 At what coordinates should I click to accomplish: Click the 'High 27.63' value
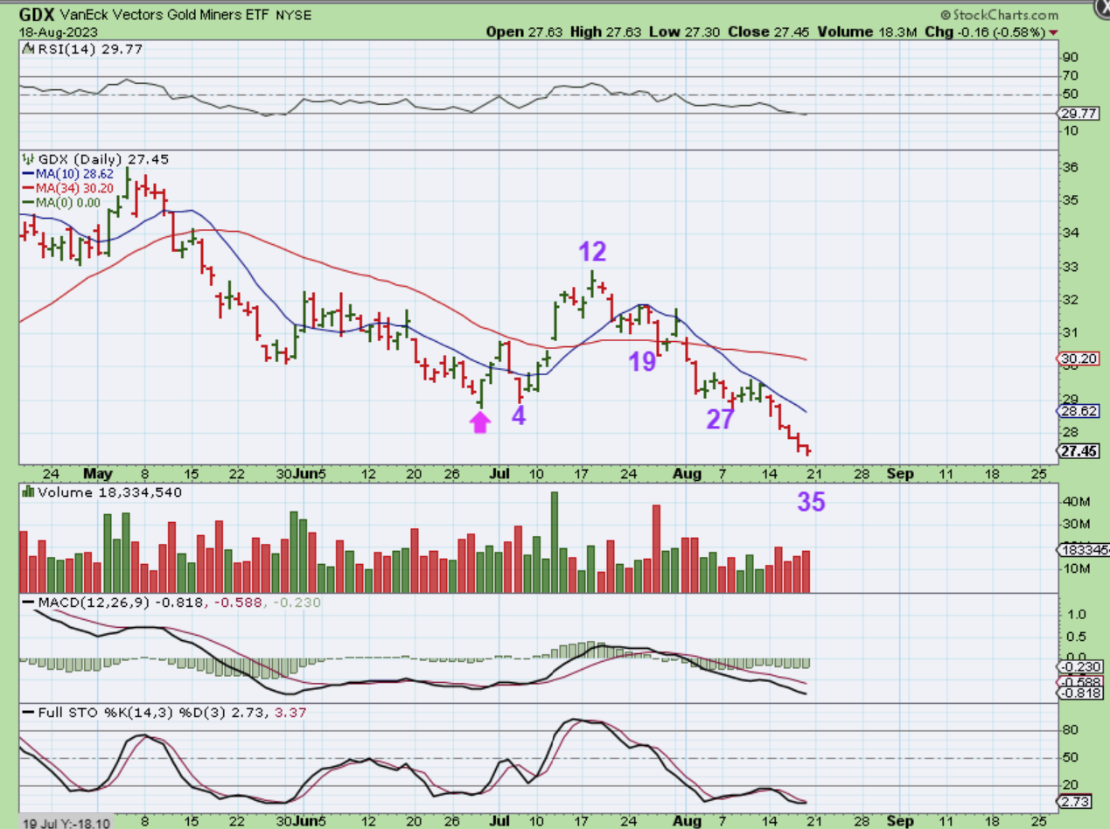point(604,31)
